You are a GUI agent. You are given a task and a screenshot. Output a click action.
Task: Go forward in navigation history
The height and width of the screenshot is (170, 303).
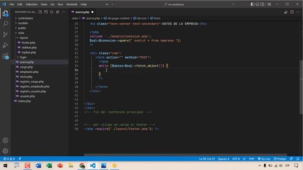[x=113, y=4]
